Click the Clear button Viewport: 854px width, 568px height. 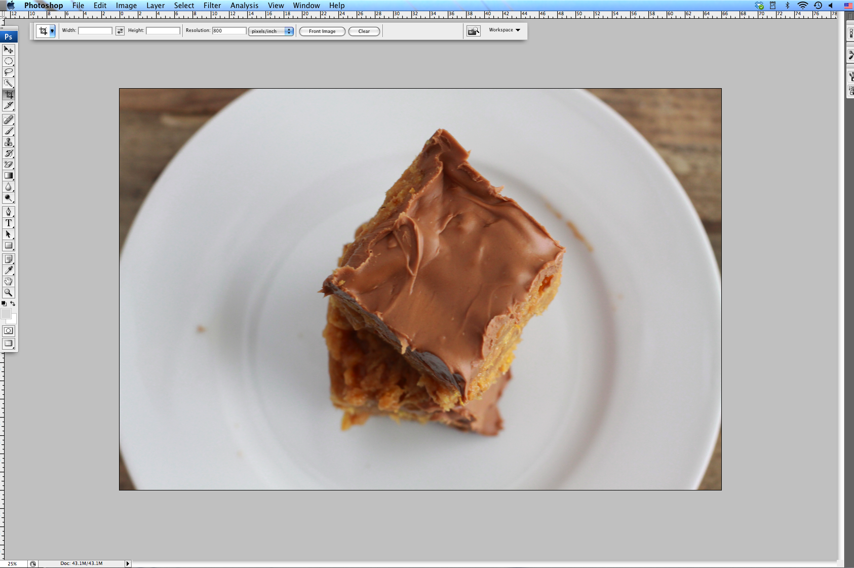[x=364, y=31]
